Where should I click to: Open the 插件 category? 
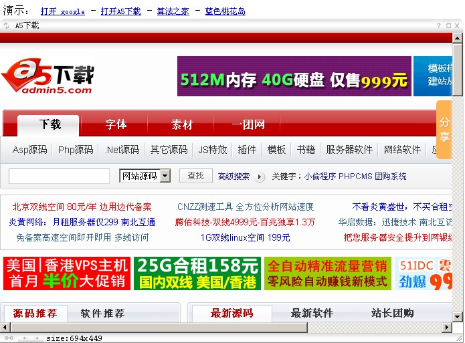(x=247, y=150)
